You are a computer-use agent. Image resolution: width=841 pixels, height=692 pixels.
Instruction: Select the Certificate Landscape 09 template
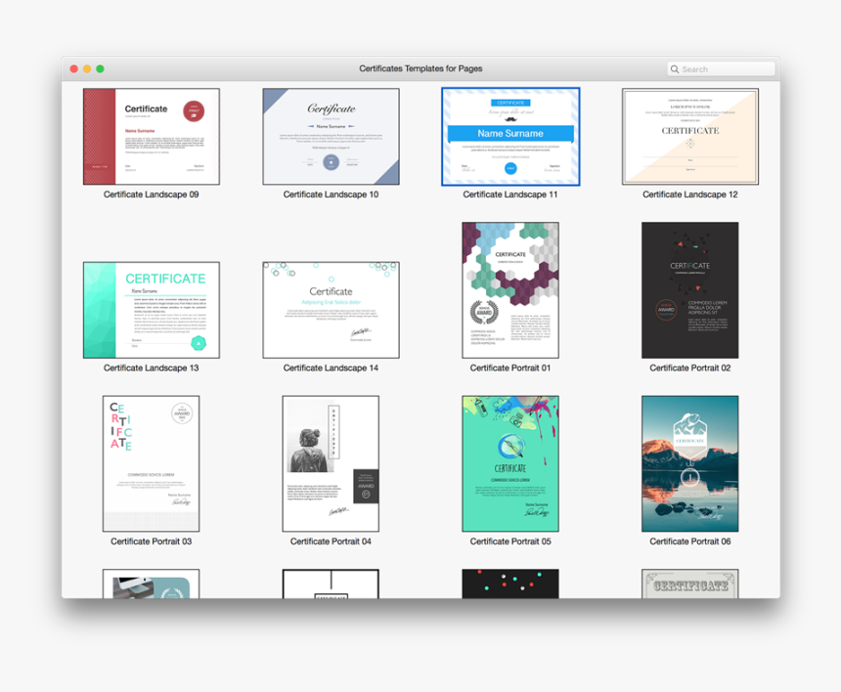(151, 137)
